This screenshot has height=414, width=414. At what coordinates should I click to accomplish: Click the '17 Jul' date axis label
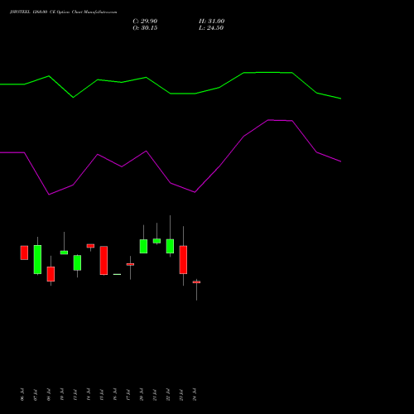[128, 394]
